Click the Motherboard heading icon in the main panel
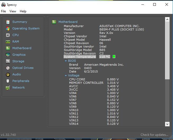 click(x=54, y=22)
